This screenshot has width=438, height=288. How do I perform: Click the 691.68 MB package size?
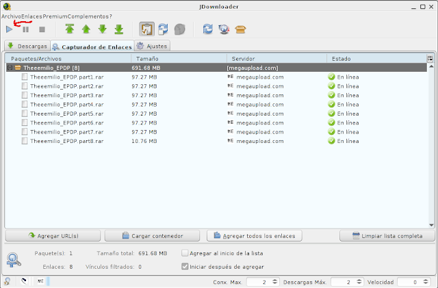[x=146, y=68]
